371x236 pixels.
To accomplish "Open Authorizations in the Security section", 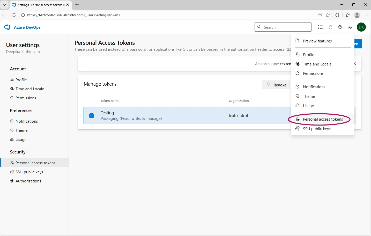I will click(28, 181).
